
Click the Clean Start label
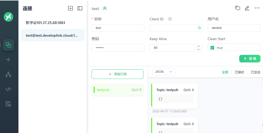click(216, 39)
